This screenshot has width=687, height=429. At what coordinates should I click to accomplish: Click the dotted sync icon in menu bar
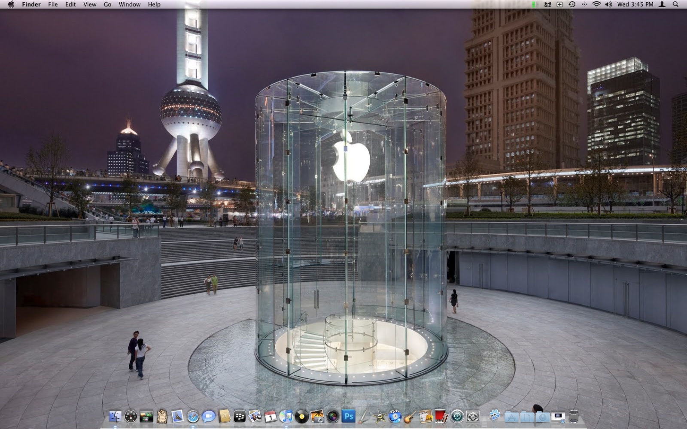584,4
